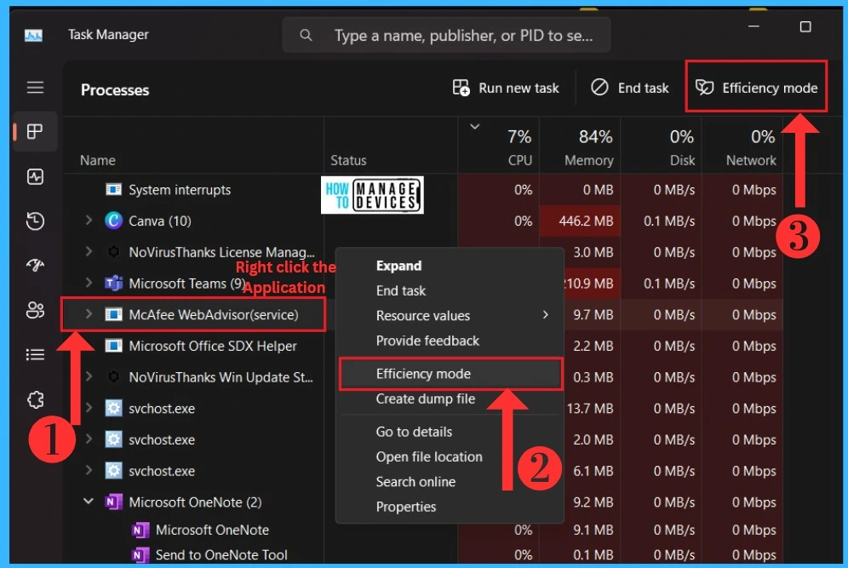
Task: Click the Task Manager app icon
Action: pyautogui.click(x=33, y=36)
